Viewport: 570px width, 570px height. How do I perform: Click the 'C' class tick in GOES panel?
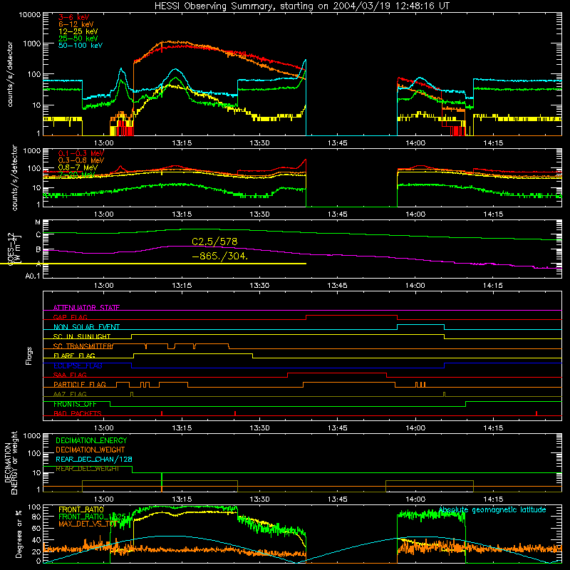coord(38,235)
